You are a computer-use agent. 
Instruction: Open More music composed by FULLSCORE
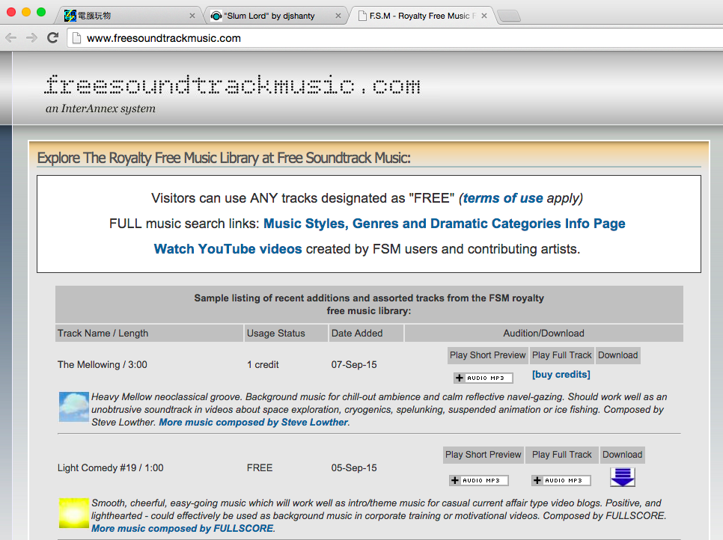point(183,528)
